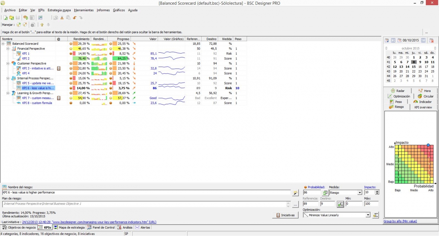Click the blue risk point on the matrix
Screen dimensions: 439x236
click(428, 145)
